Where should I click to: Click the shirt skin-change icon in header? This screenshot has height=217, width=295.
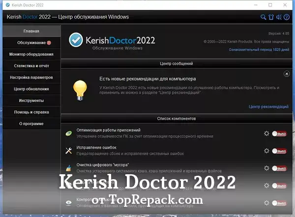(x=271, y=17)
